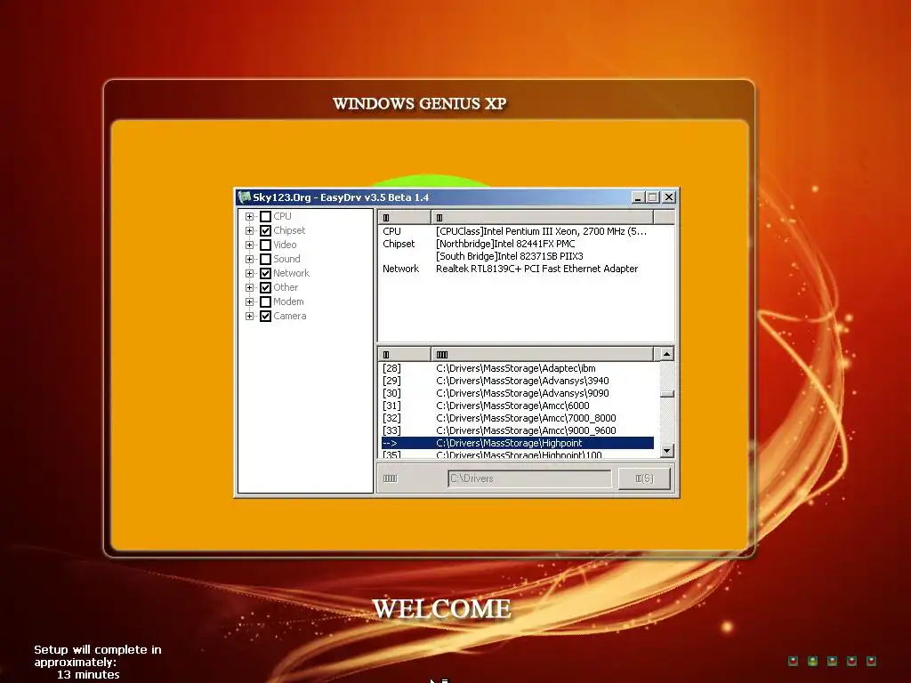
Task: Select the Video tree label
Action: (285, 245)
